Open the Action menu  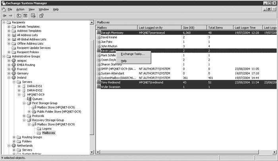20,9
